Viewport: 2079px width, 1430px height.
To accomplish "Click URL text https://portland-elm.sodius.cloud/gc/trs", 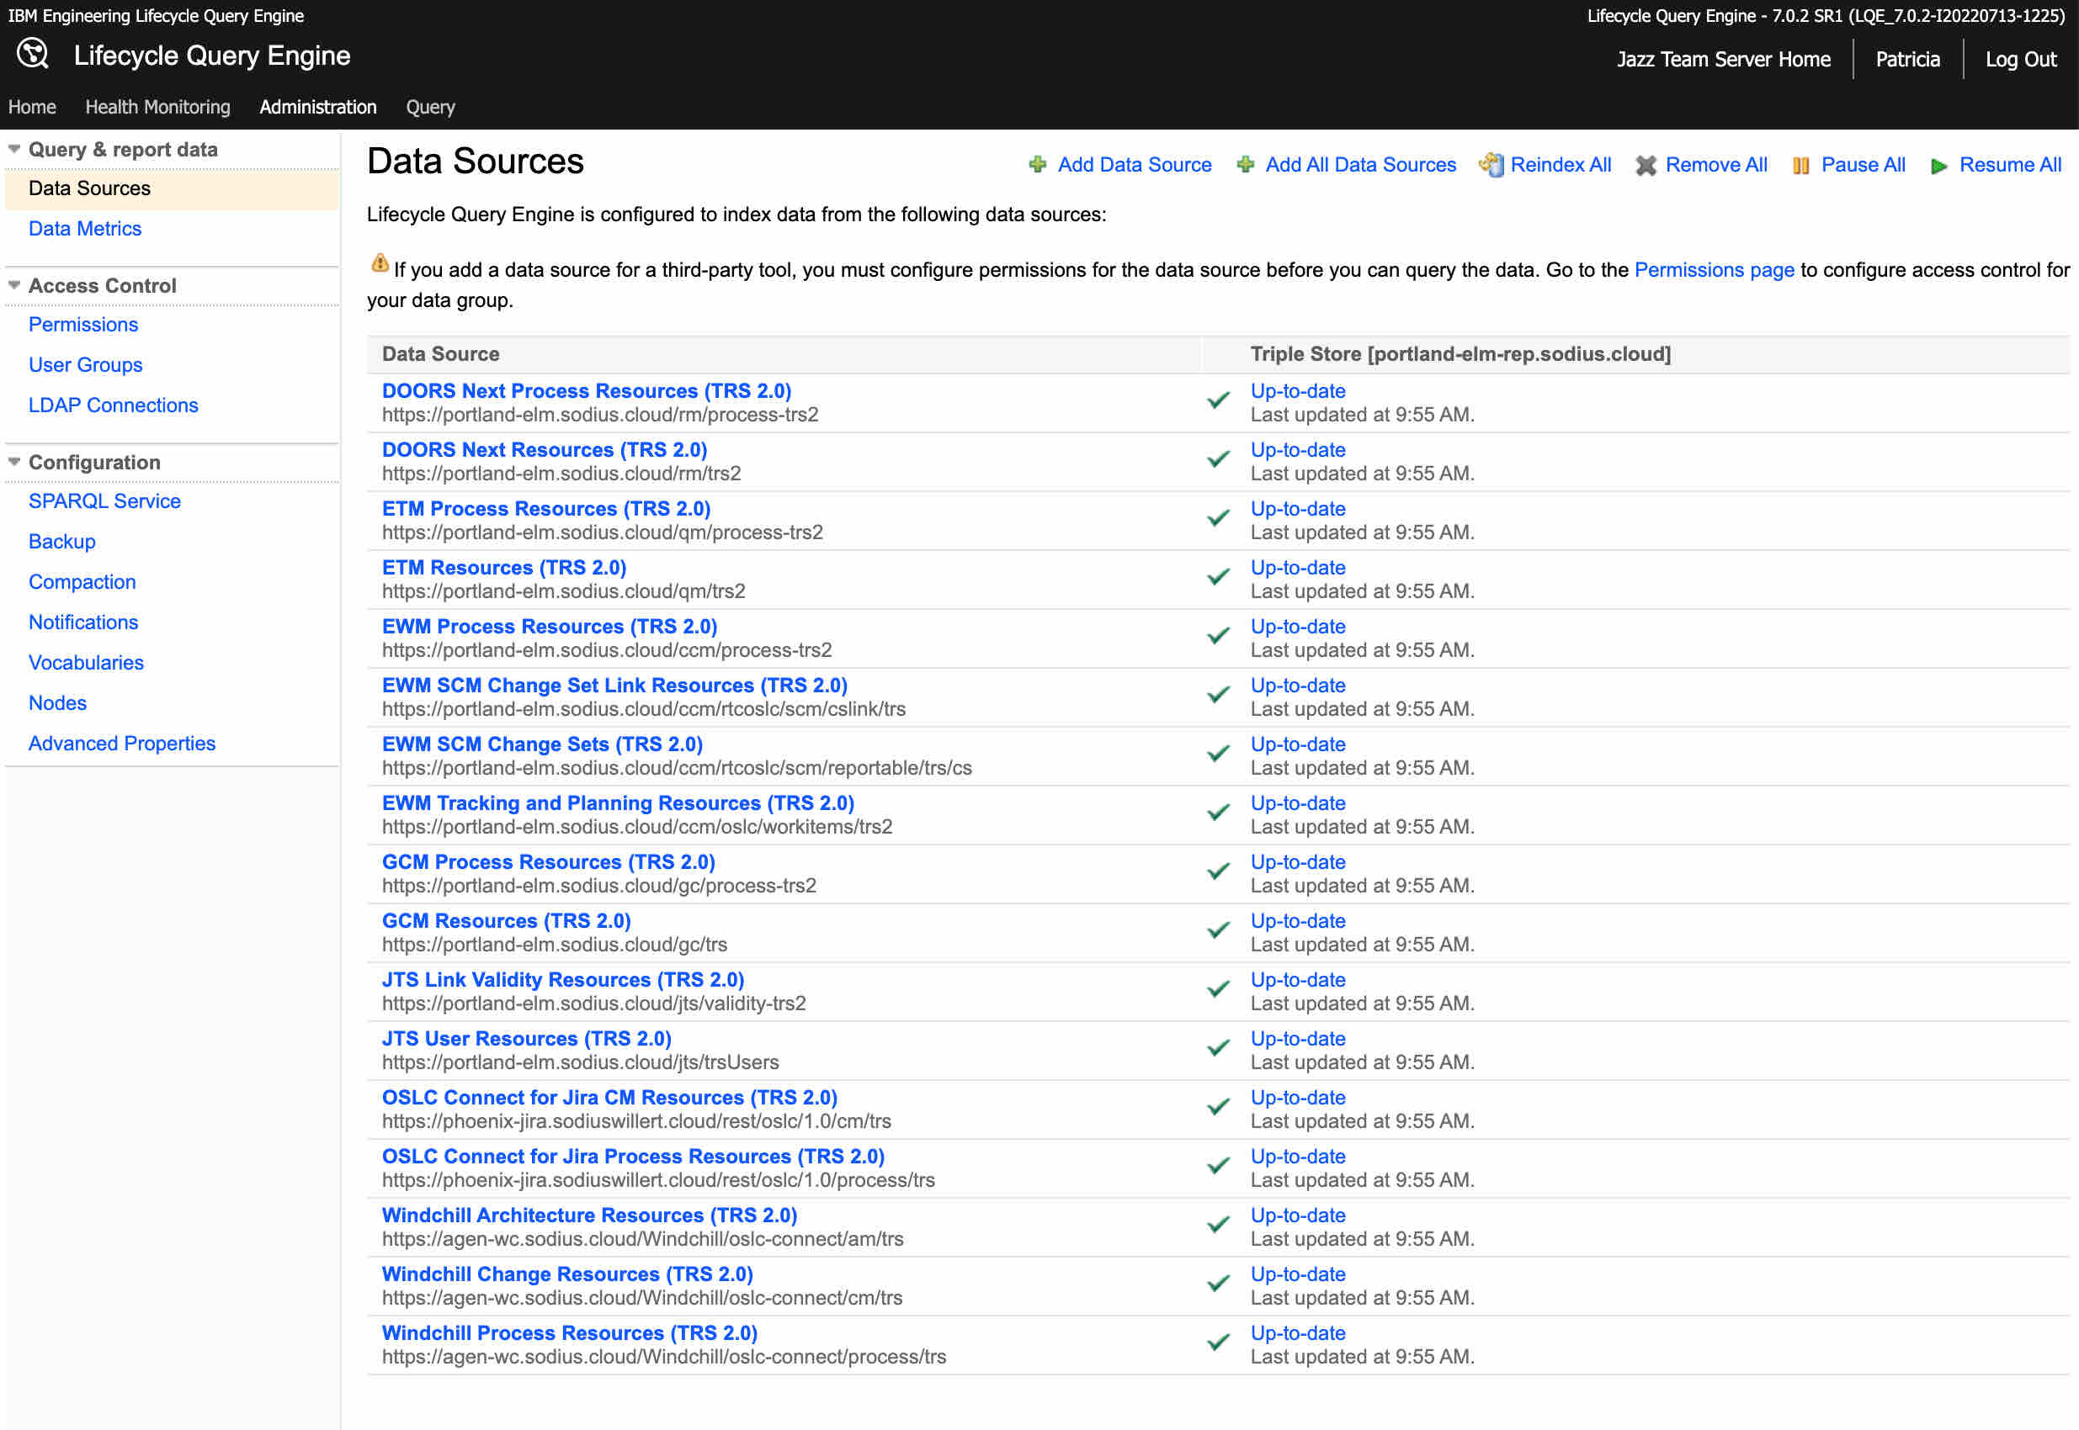I will [x=554, y=945].
